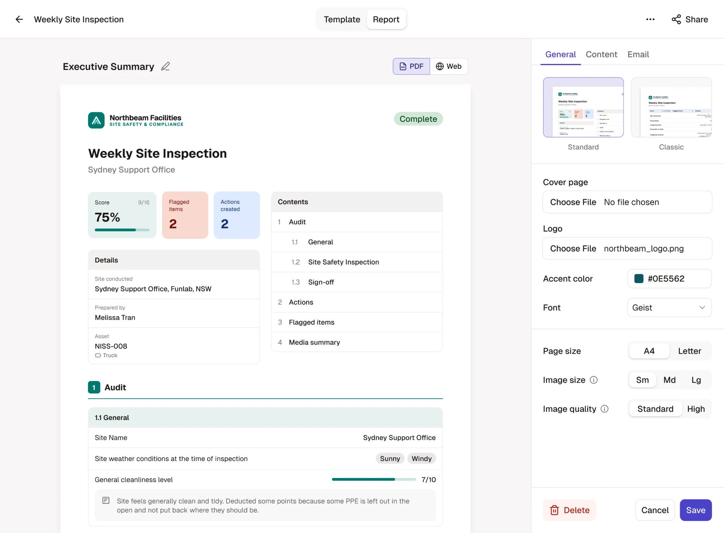The image size is (724, 533).
Task: Select the Standard layout thumbnail
Action: point(583,107)
